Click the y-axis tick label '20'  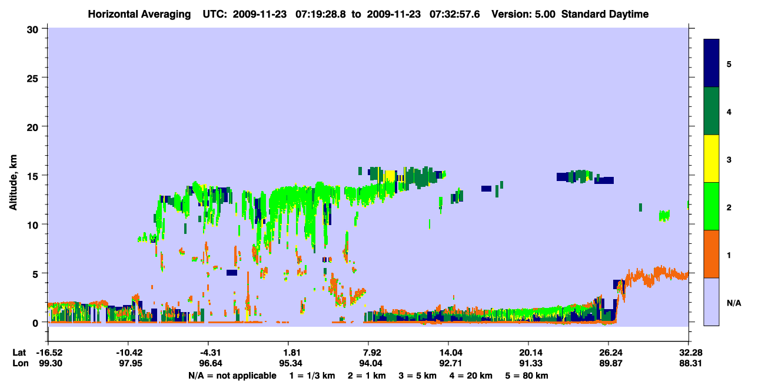point(34,126)
